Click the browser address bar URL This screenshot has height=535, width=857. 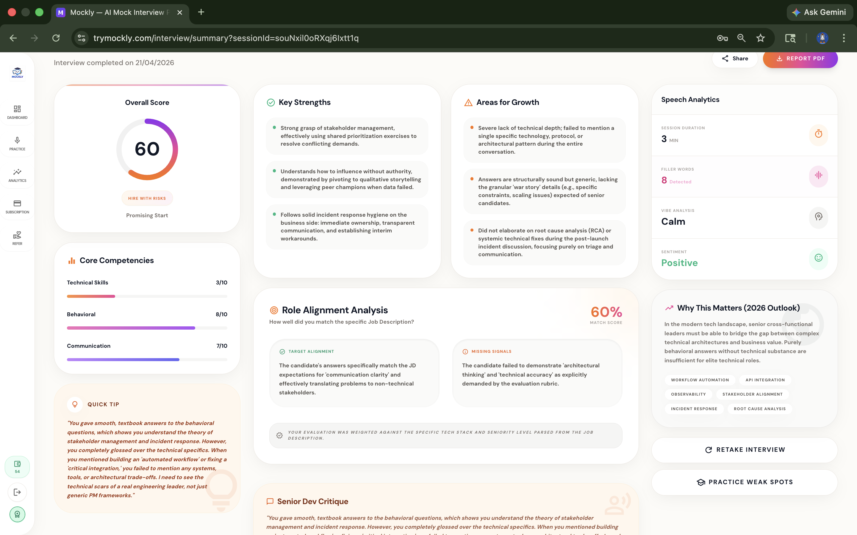click(x=226, y=38)
